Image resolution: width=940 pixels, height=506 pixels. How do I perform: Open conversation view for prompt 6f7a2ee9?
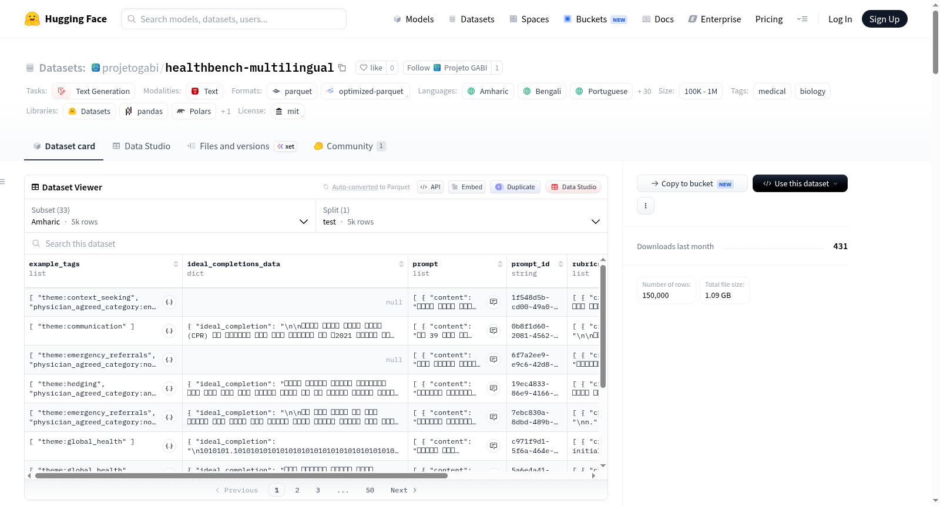tap(493, 360)
